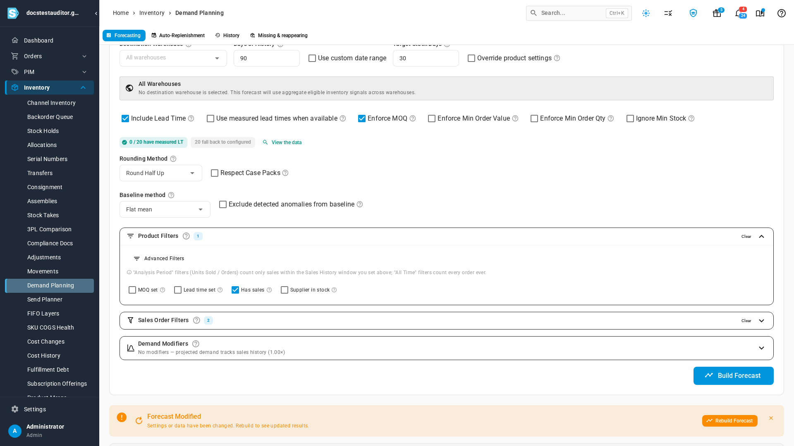Click the help question mark icon in header
Image resolution: width=794 pixels, height=446 pixels.
click(782, 13)
